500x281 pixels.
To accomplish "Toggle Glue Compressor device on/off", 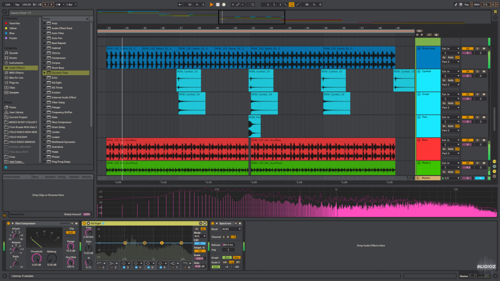I will point(8,224).
